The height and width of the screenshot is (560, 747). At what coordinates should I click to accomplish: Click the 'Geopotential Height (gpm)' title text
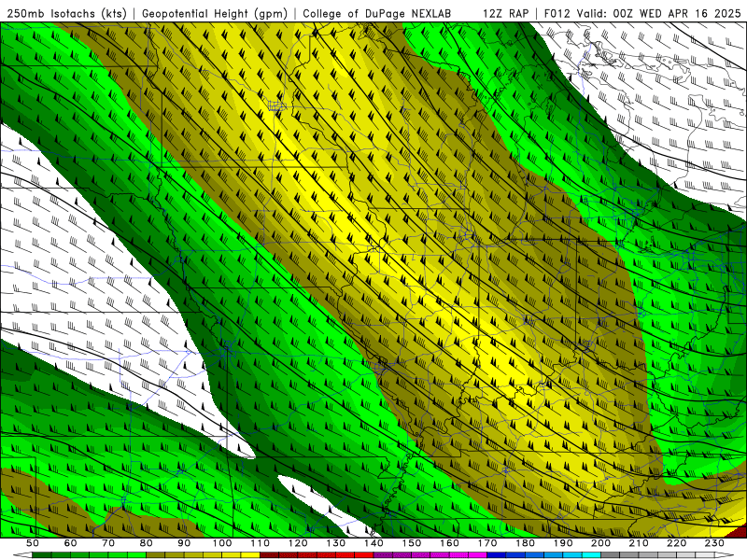pos(215,13)
